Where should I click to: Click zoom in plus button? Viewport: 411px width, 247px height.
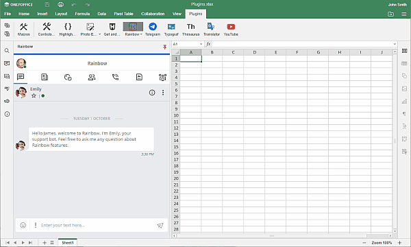400,243
